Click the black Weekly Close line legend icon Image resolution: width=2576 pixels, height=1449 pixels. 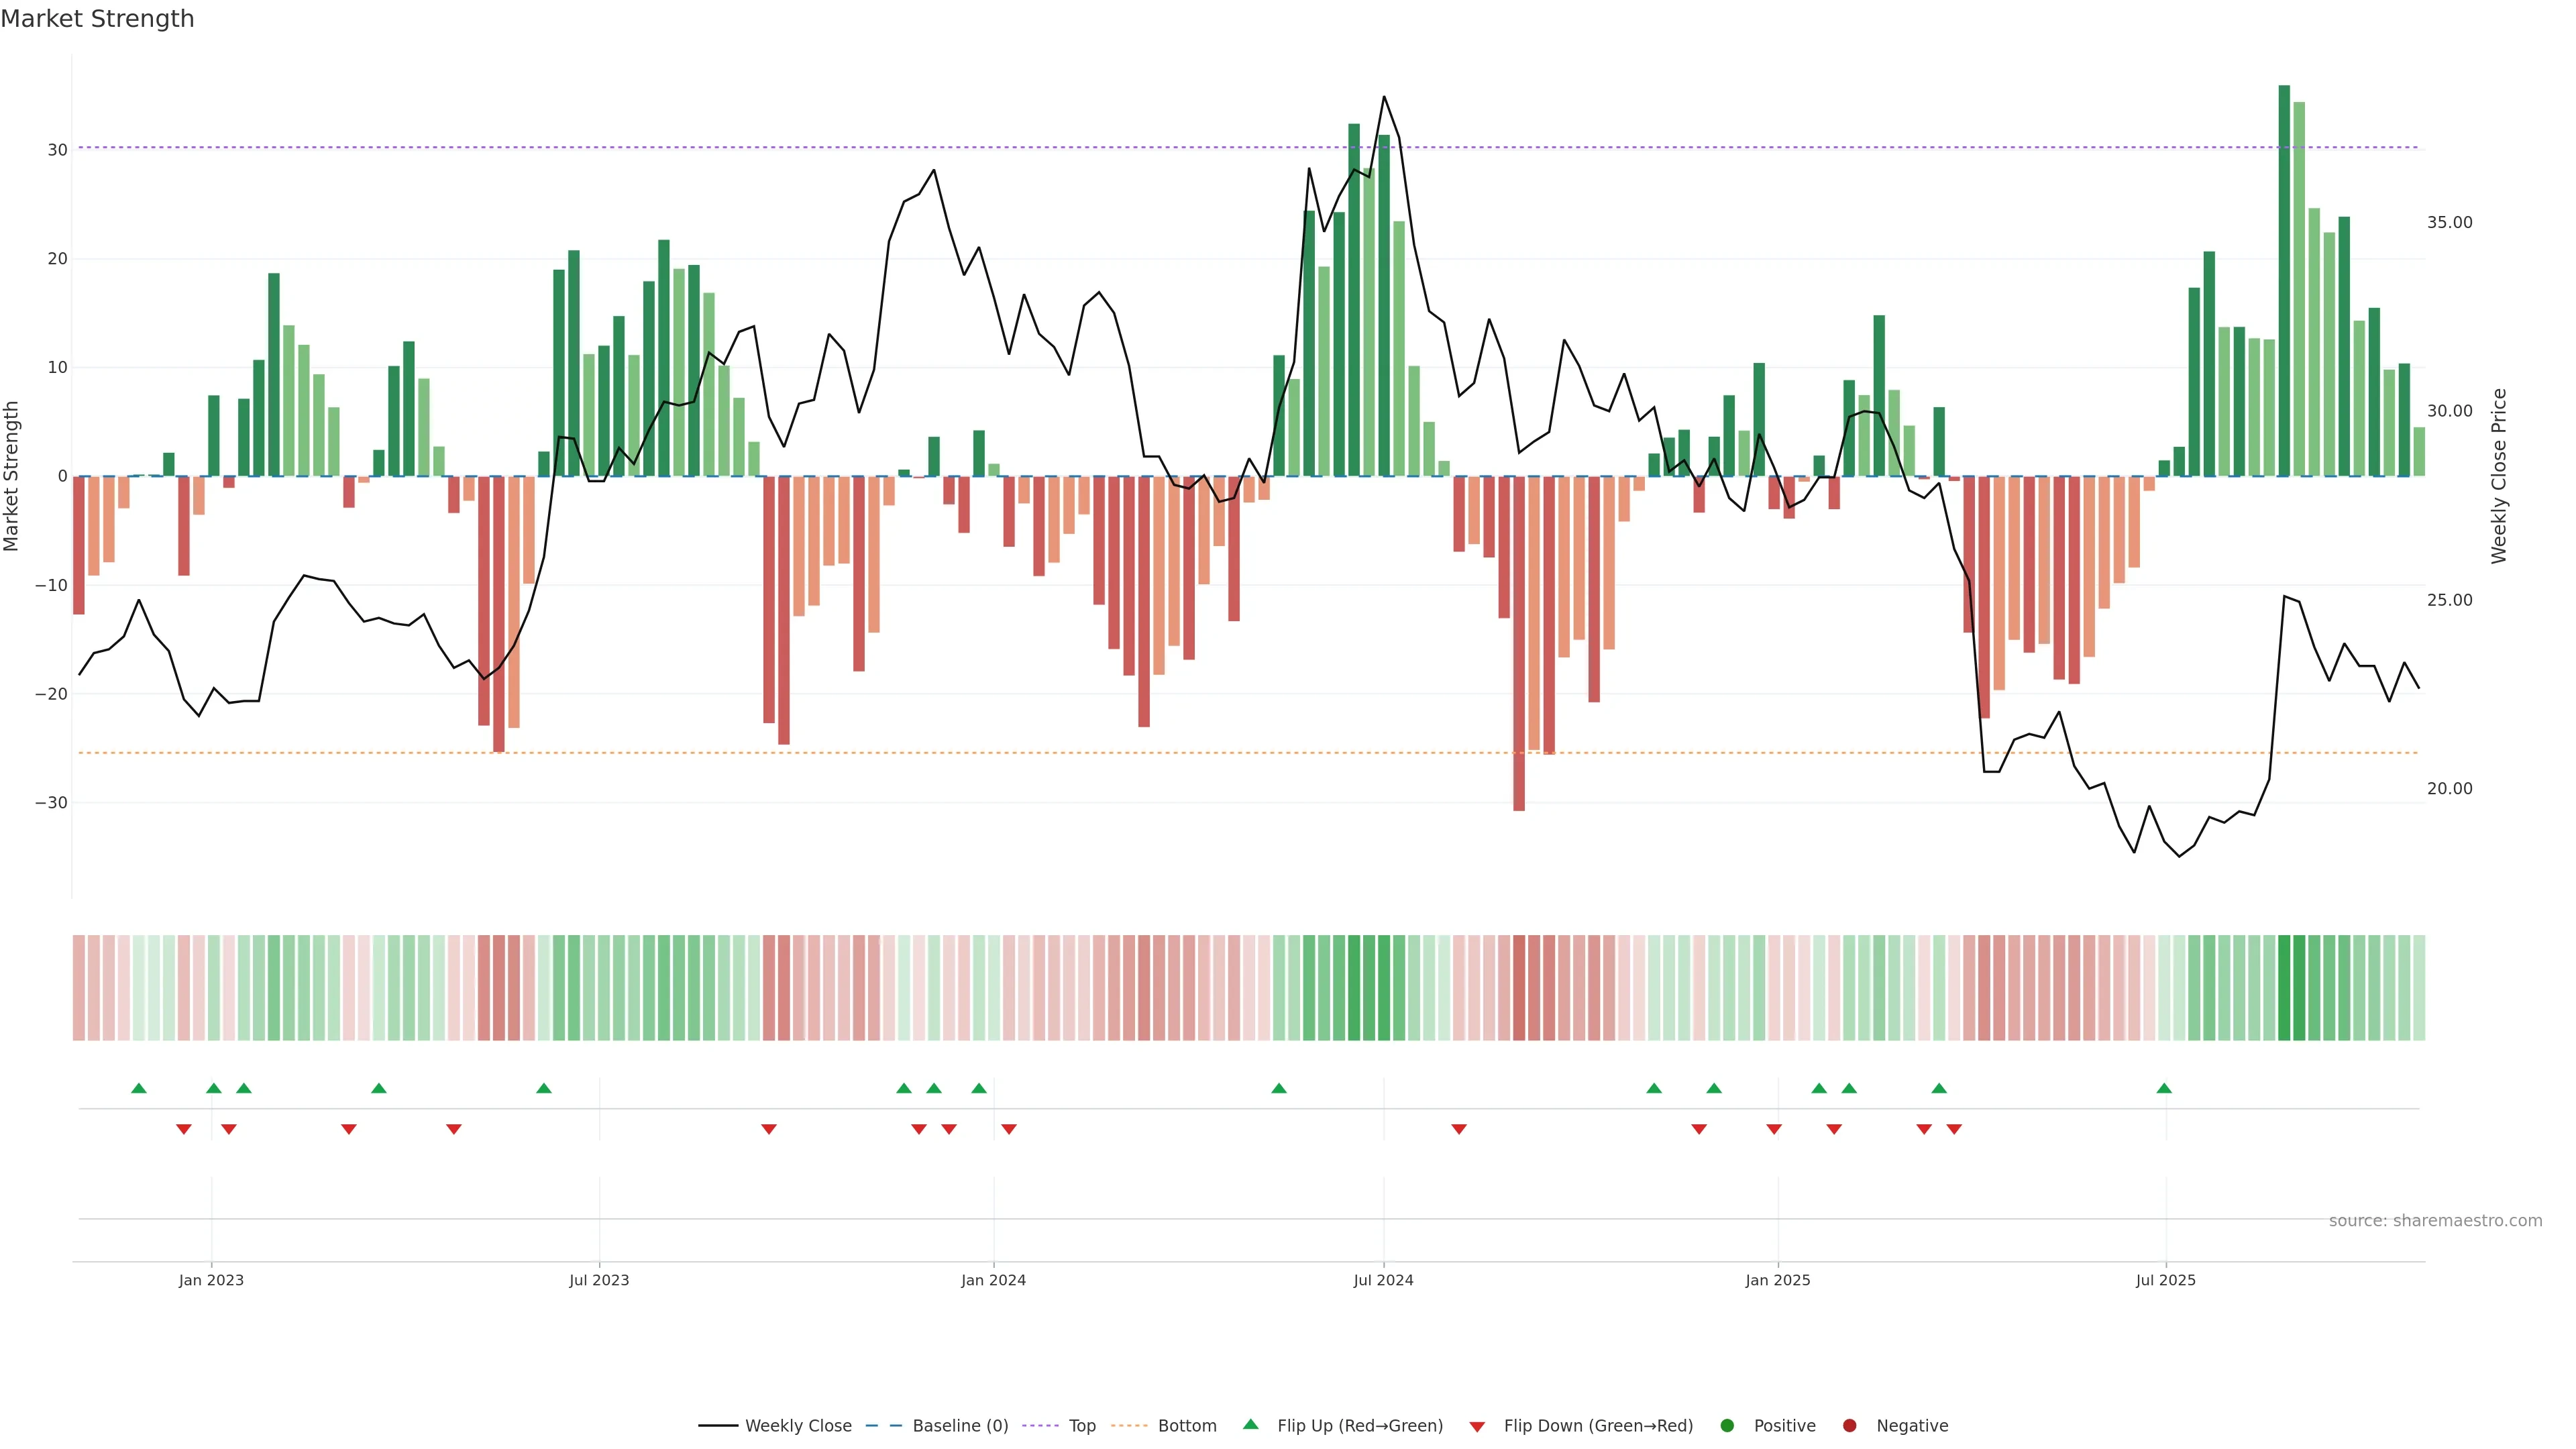[717, 1426]
